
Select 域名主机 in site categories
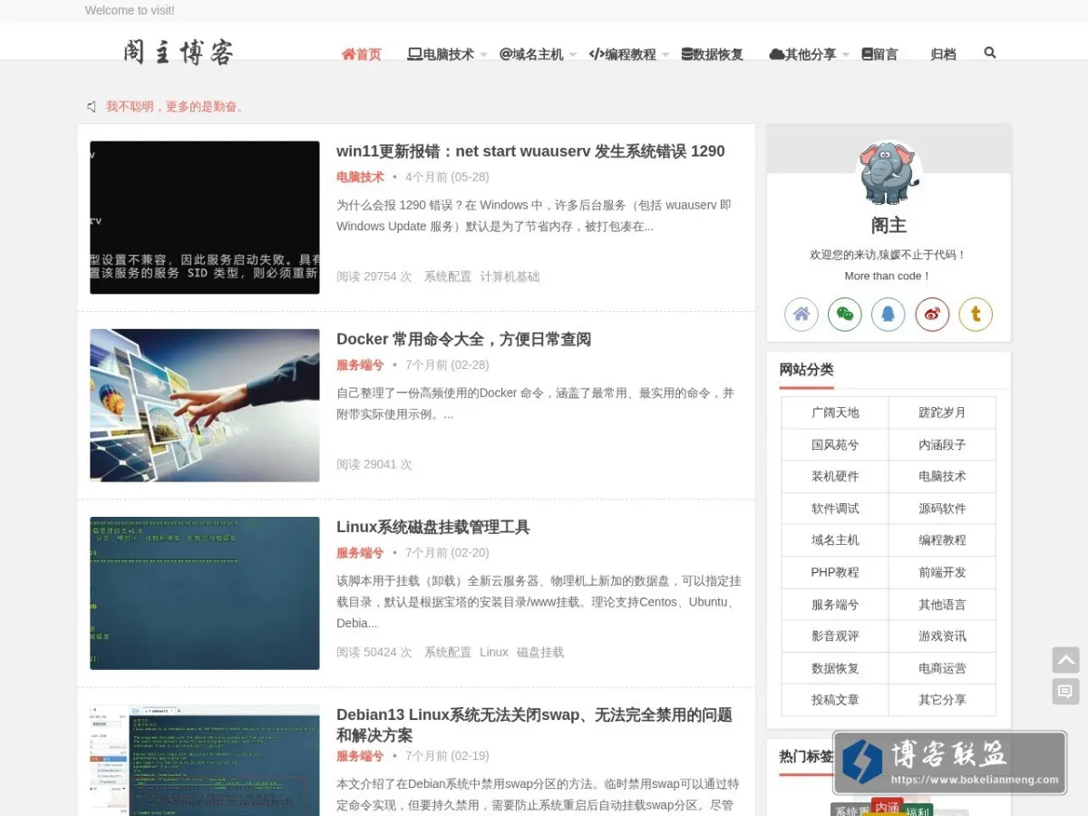835,540
